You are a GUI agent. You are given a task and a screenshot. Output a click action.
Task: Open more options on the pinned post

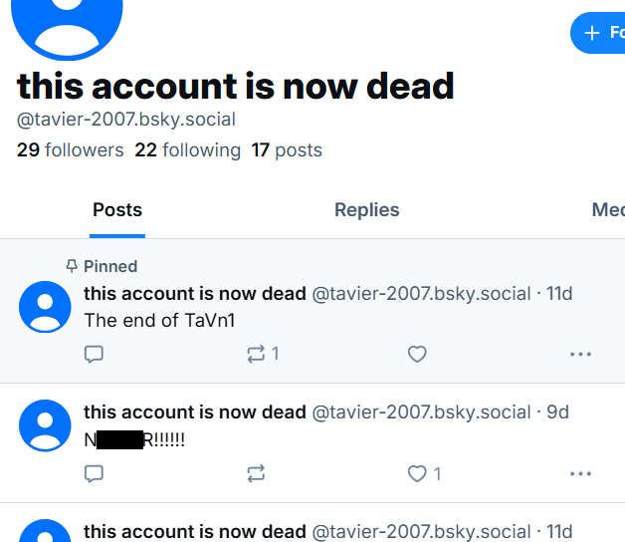pos(580,354)
